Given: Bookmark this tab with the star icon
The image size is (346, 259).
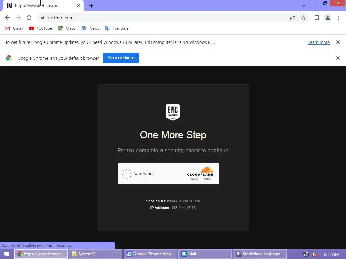Looking at the screenshot, I should 303,18.
